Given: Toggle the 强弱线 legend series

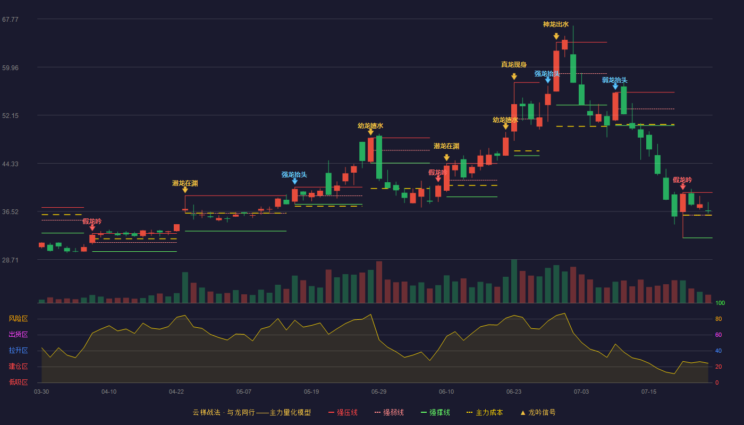Looking at the screenshot, I should (x=389, y=412).
